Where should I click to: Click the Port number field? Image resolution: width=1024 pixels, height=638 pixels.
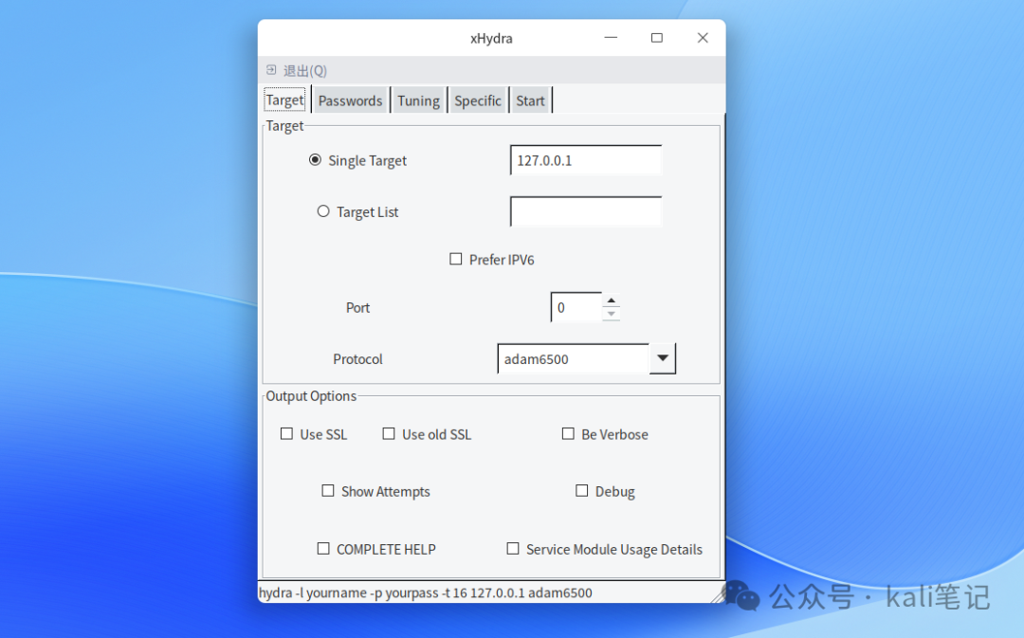click(x=576, y=307)
